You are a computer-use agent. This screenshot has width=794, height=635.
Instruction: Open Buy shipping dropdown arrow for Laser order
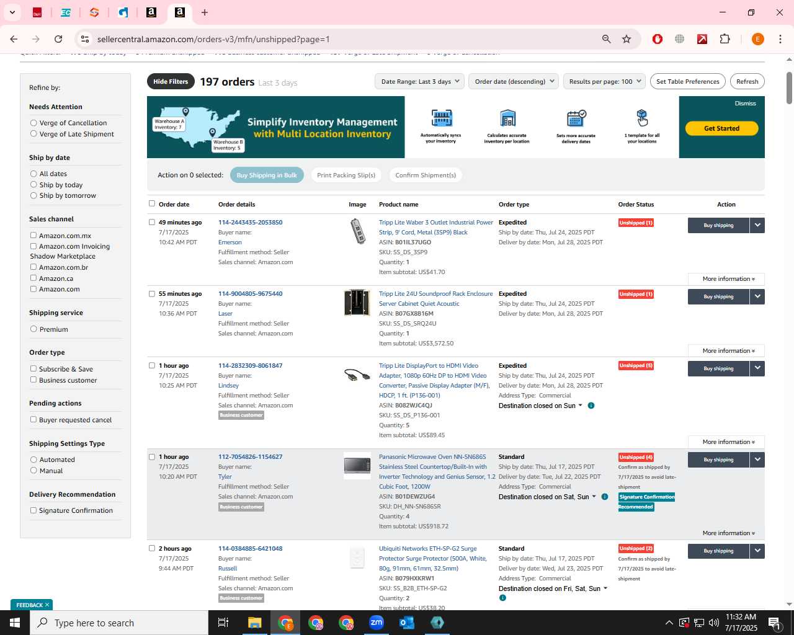point(757,296)
